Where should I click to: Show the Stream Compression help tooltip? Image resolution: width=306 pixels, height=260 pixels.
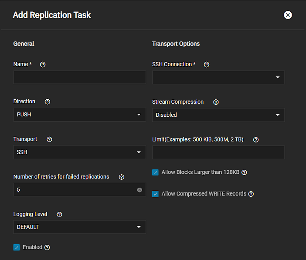[216, 102]
